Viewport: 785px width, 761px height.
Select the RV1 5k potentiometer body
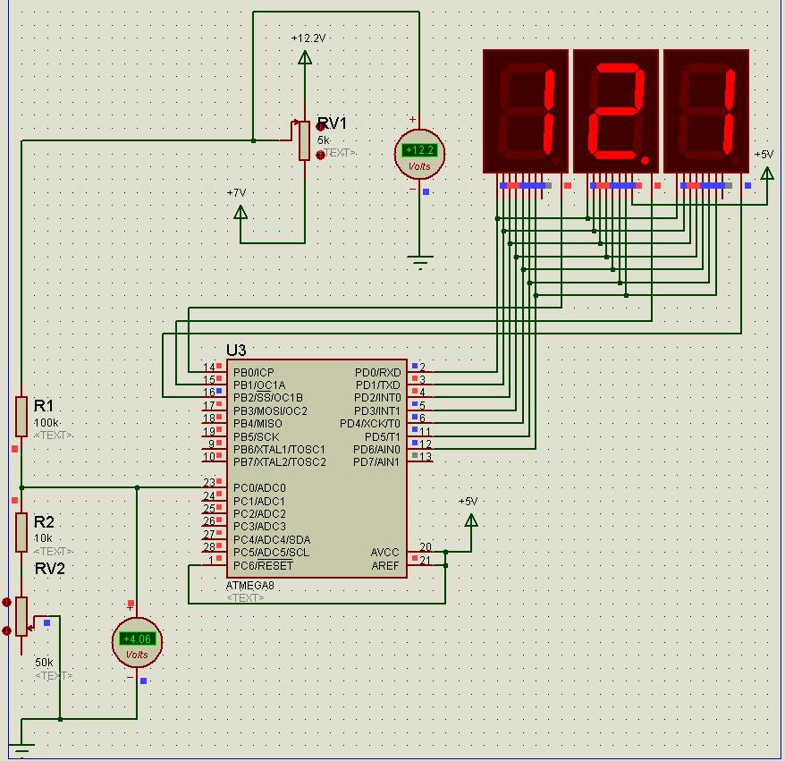pyautogui.click(x=305, y=140)
